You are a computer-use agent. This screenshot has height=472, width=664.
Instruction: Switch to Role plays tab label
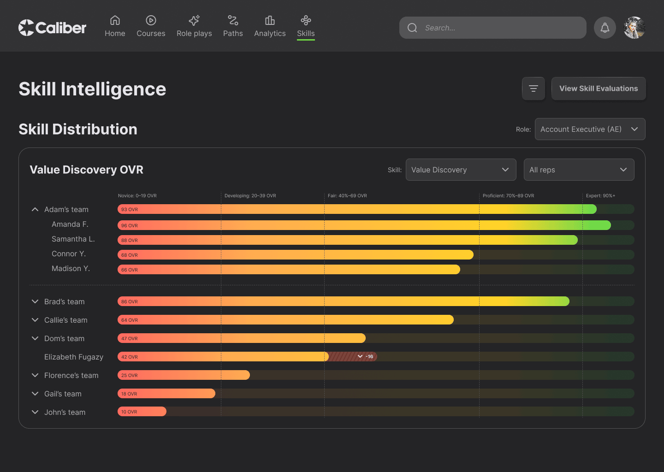[x=194, y=33]
